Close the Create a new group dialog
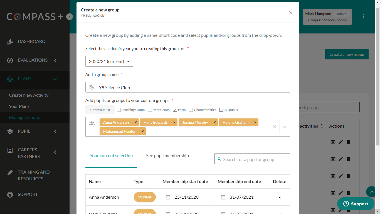 point(291,13)
